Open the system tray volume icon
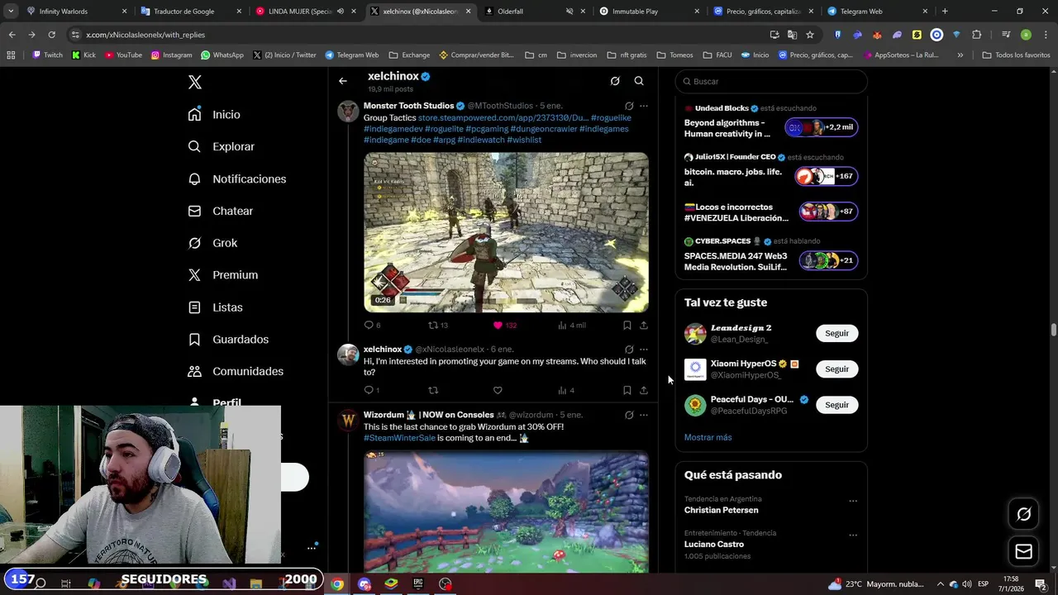1058x595 pixels. [965, 584]
